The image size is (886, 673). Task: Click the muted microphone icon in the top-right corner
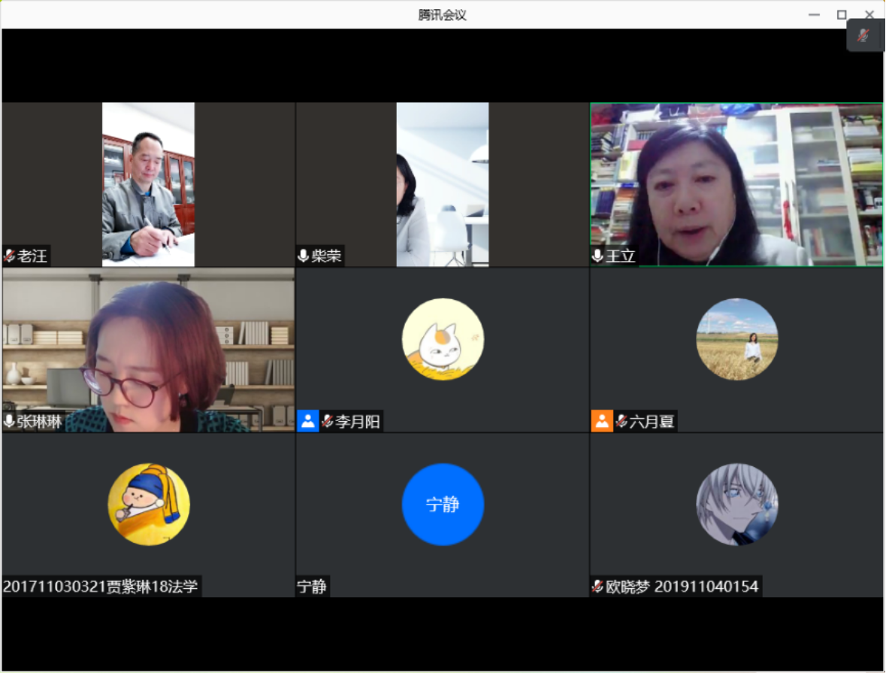(x=863, y=35)
